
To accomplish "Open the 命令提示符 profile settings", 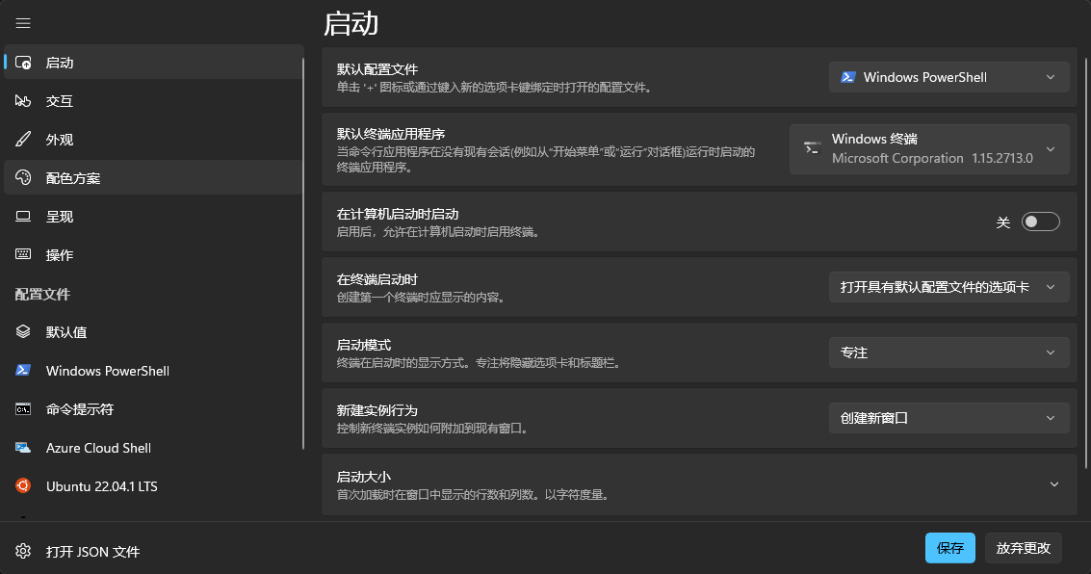I will click(x=80, y=409).
